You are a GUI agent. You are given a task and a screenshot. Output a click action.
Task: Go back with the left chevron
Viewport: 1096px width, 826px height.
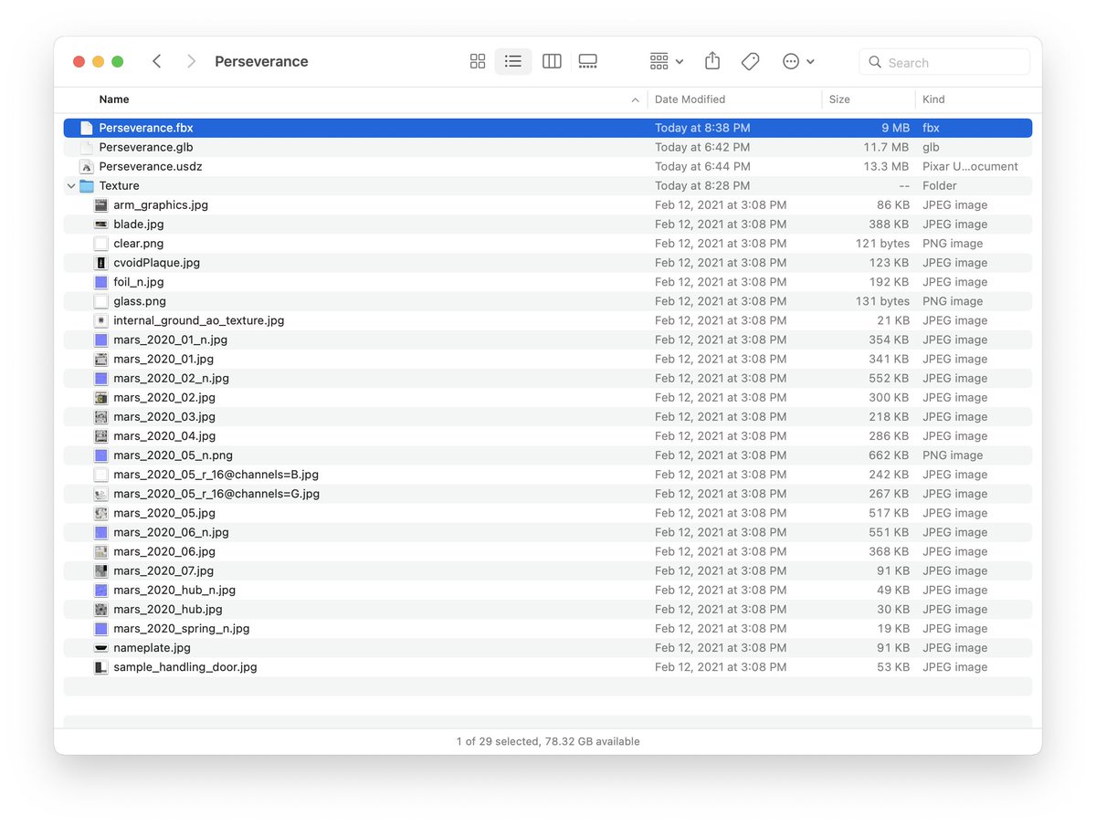(157, 61)
